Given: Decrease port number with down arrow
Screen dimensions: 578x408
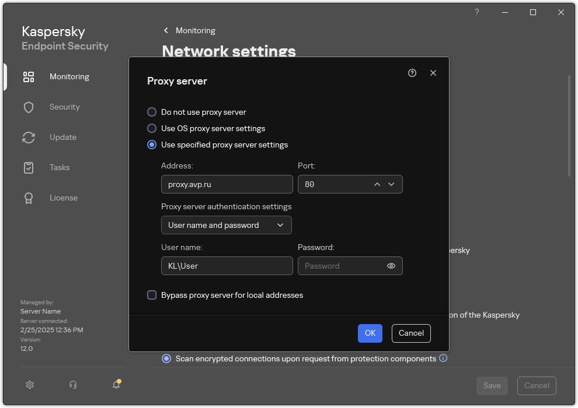Looking at the screenshot, I should coord(391,184).
